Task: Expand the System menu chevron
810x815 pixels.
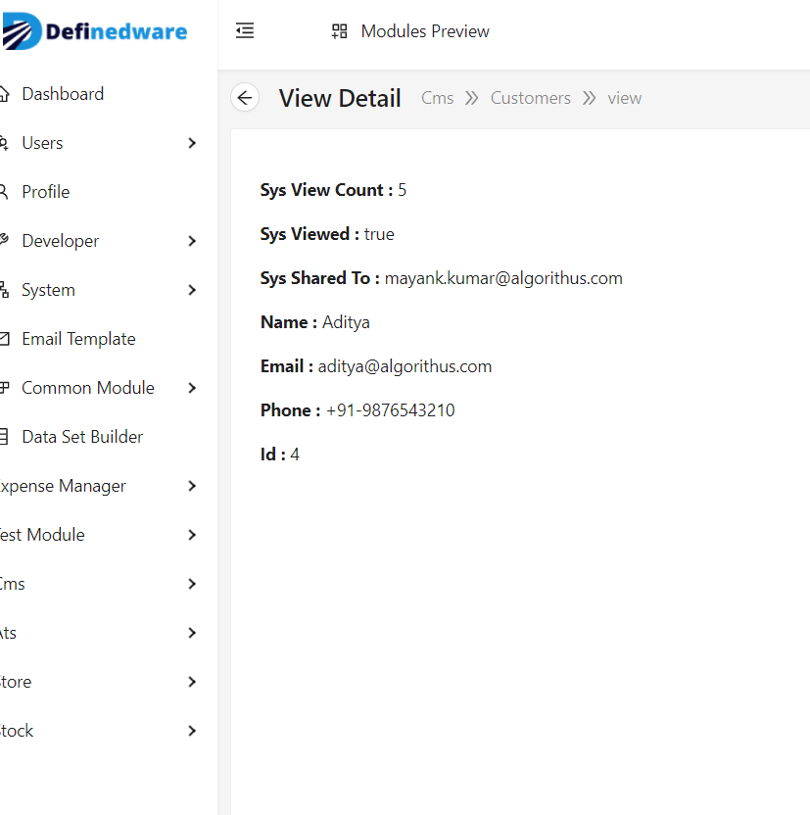Action: (x=192, y=290)
